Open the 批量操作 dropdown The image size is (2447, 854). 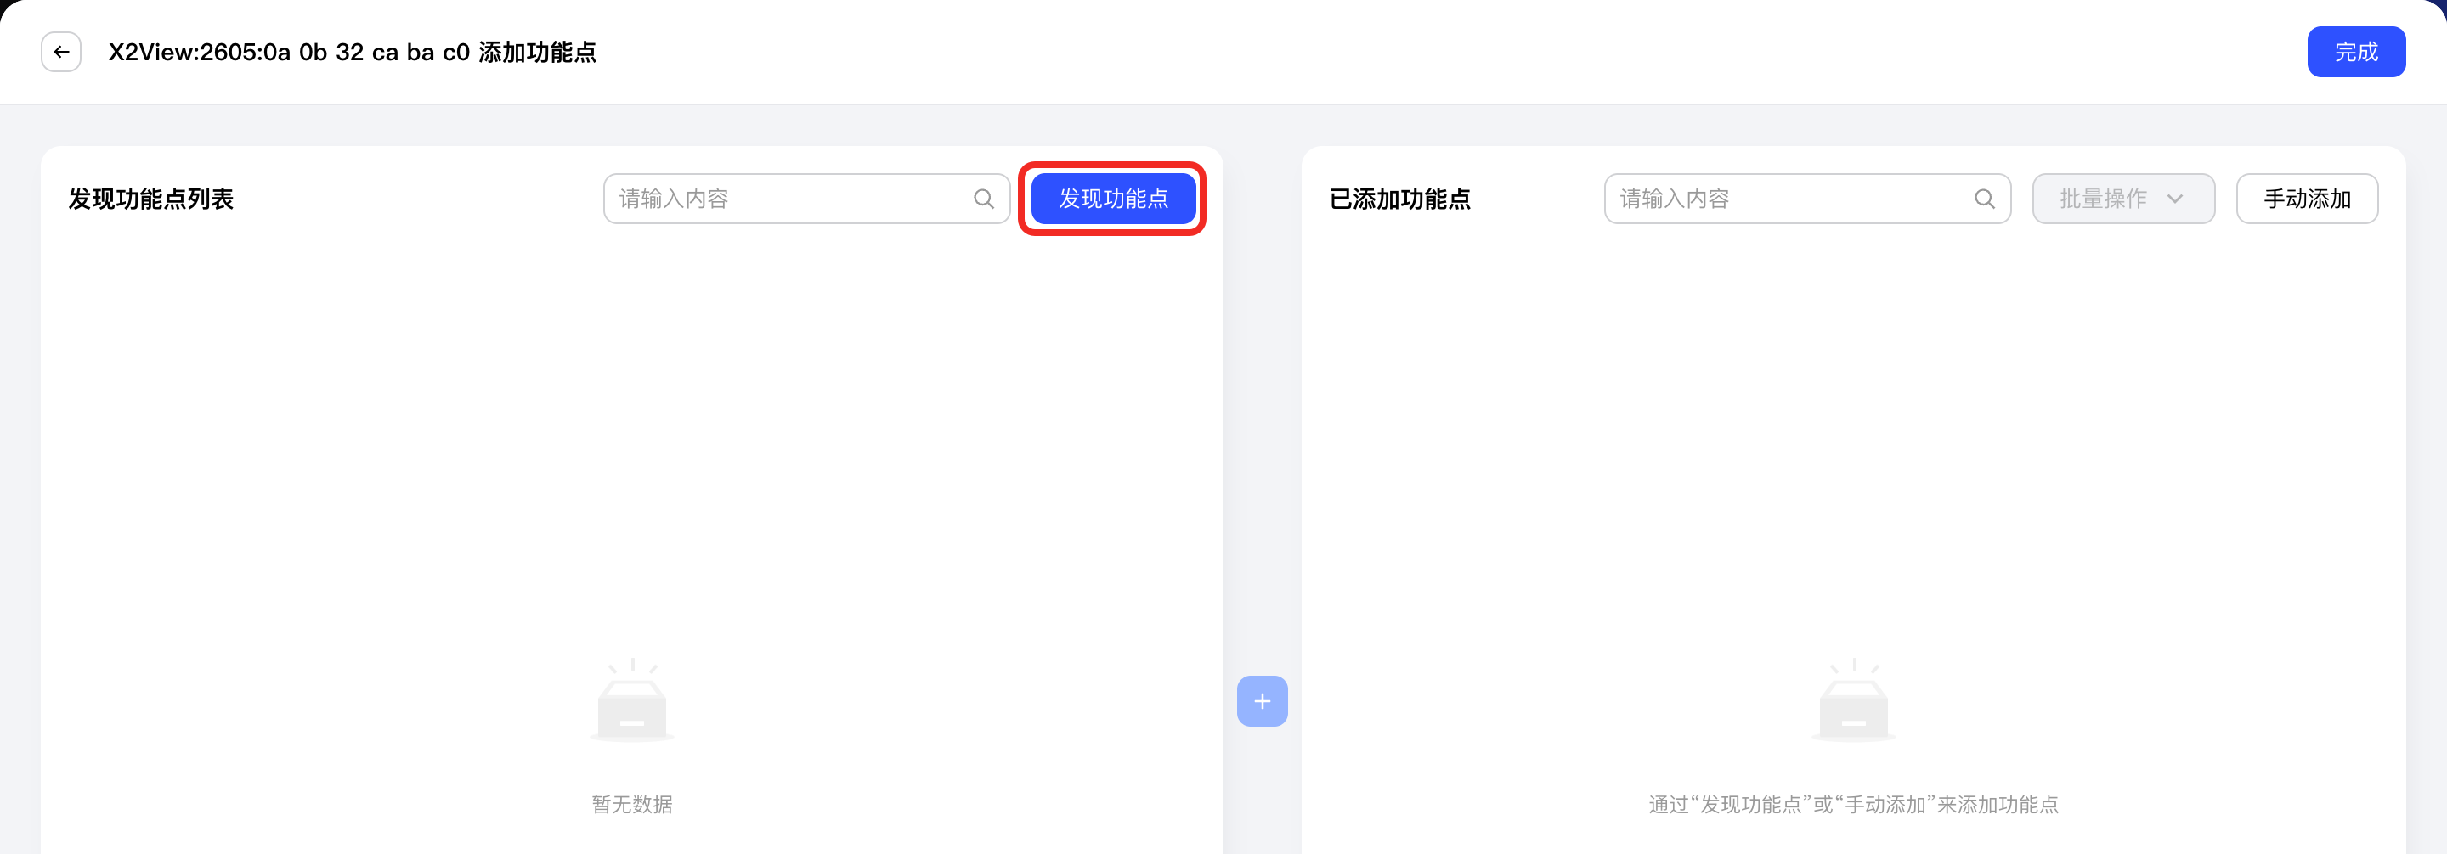[x=2123, y=199]
